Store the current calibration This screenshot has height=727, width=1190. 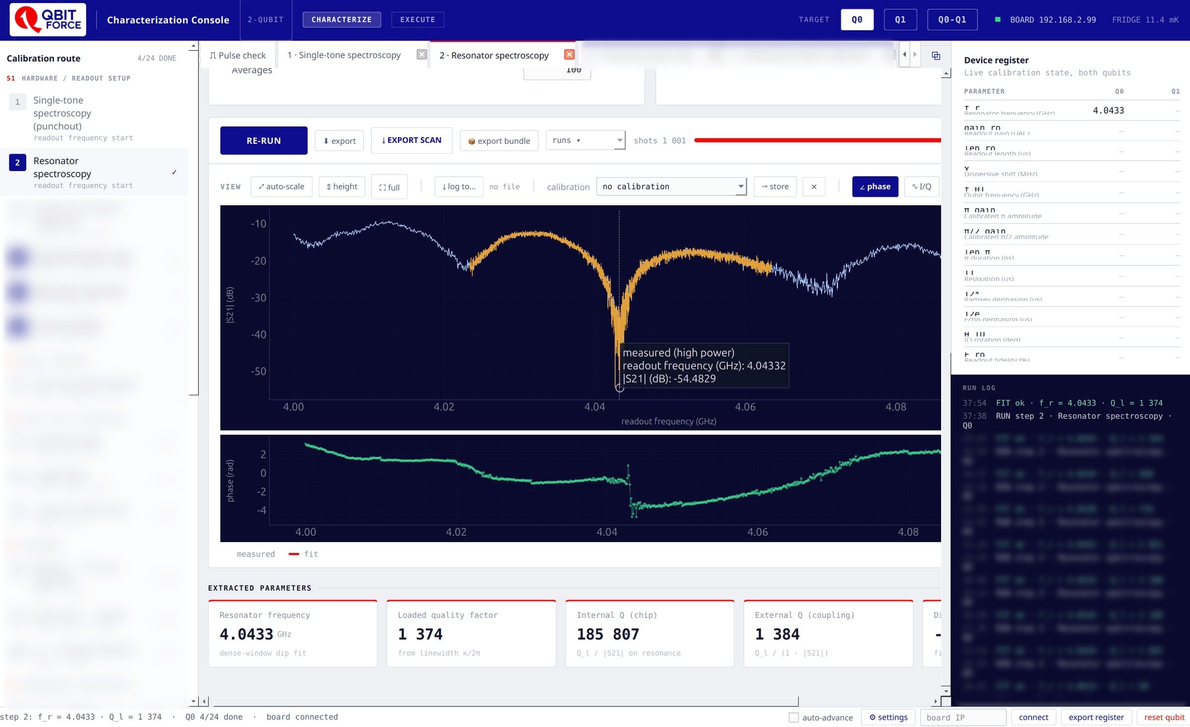coord(775,187)
